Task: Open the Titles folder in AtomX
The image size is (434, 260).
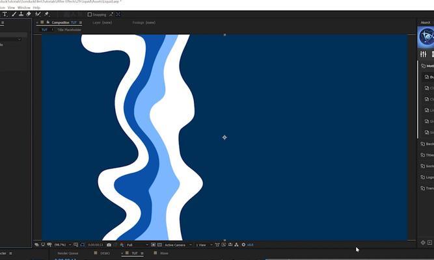Action: click(427, 155)
